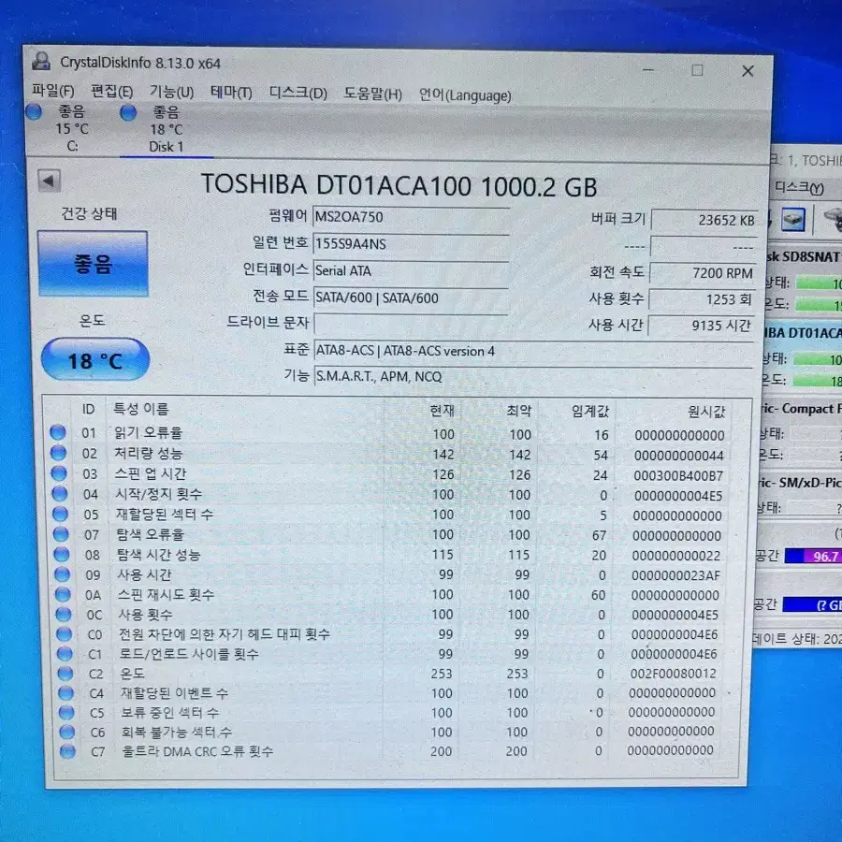Click the empty 드라이브 문자 field

[411, 324]
